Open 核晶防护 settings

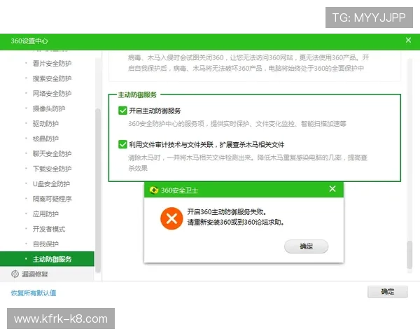(x=45, y=139)
